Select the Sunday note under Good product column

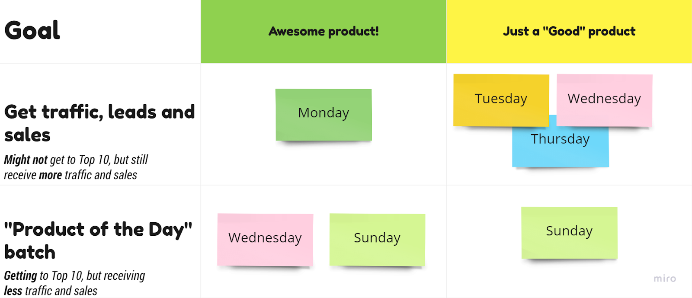point(569,233)
